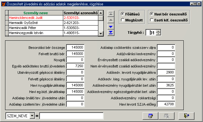Click Adóalap szellemi tev. jövedelme után field
The height and width of the screenshot is (122, 203).
[75, 104]
